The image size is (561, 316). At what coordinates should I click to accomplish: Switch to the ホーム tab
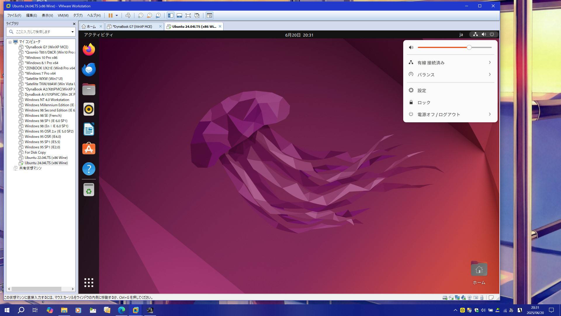point(91,27)
